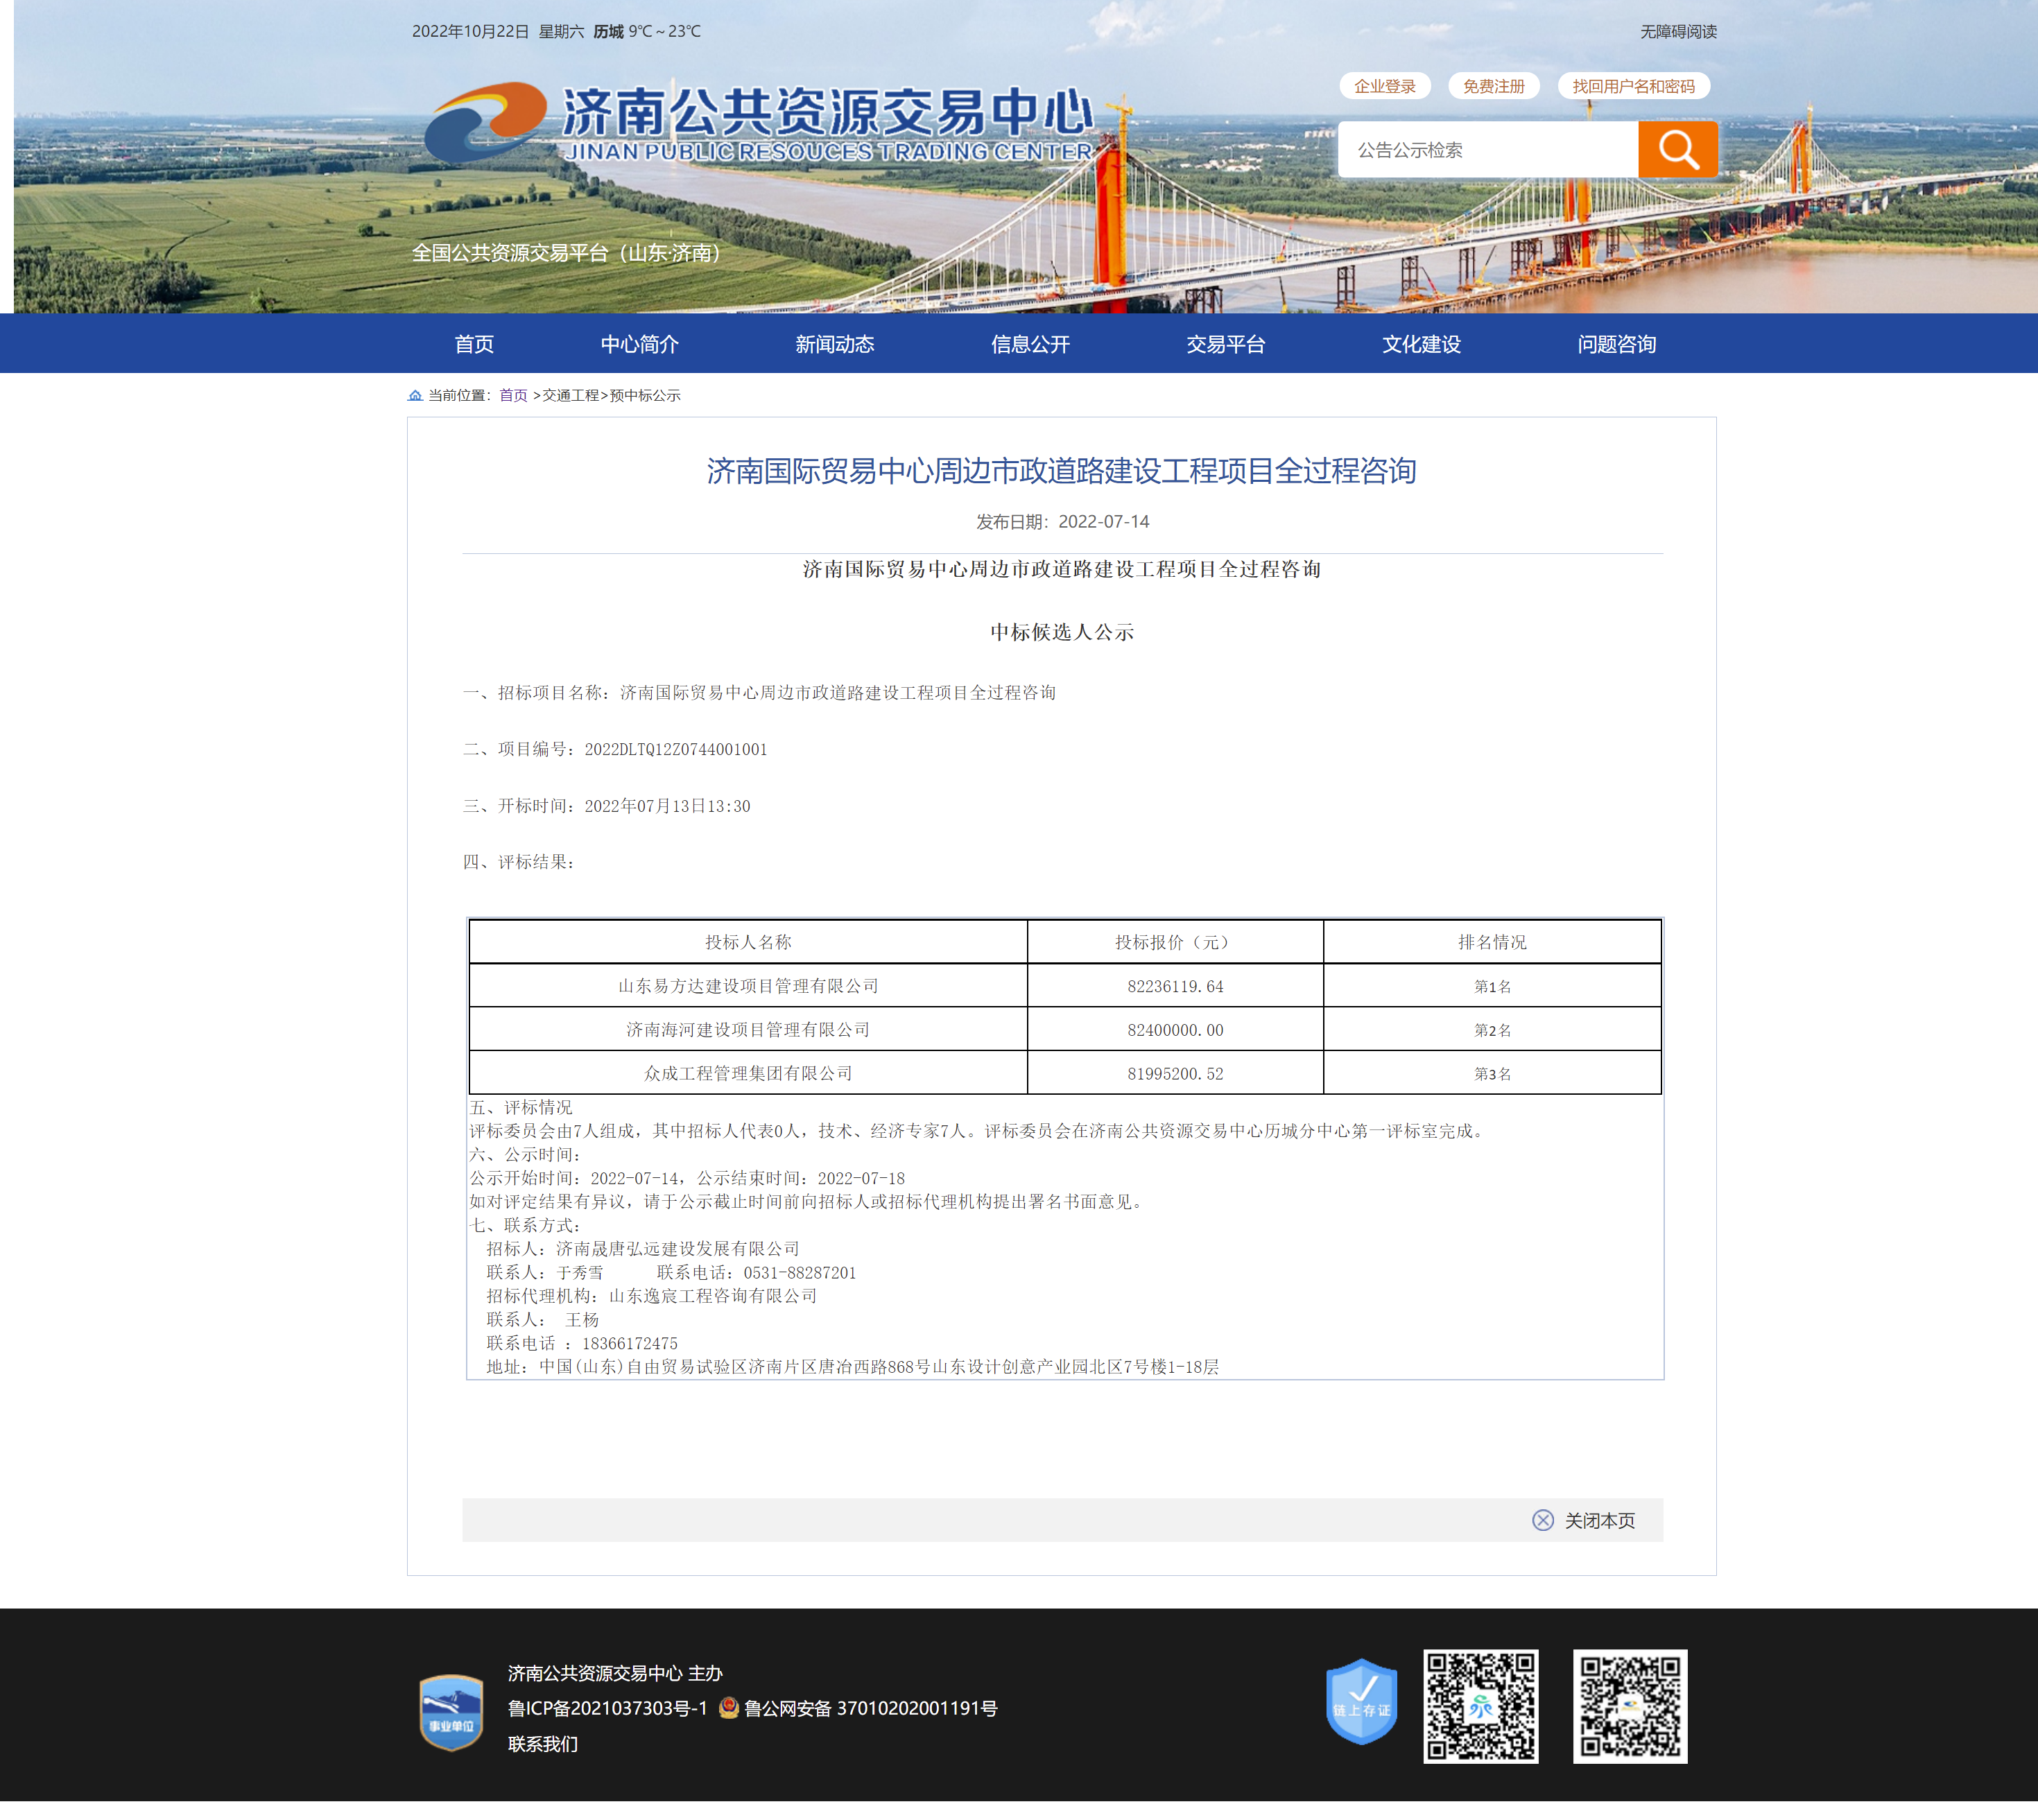Viewport: 2038px width, 1820px height.
Task: Open the 中心简介 navigation item
Action: point(640,344)
